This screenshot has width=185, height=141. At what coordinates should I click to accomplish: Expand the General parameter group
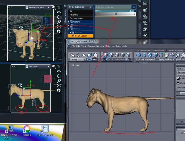(x=69, y=22)
